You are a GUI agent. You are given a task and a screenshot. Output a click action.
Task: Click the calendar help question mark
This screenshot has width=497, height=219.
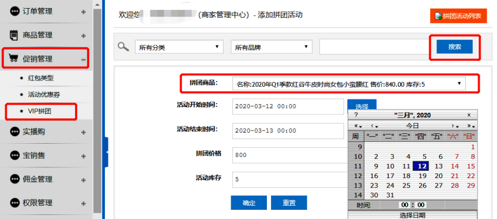click(x=356, y=115)
